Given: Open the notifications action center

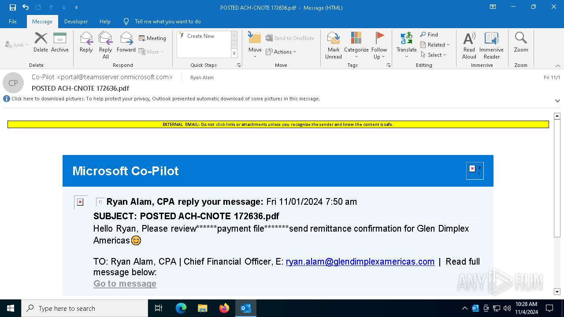Looking at the screenshot, I should click(x=549, y=308).
